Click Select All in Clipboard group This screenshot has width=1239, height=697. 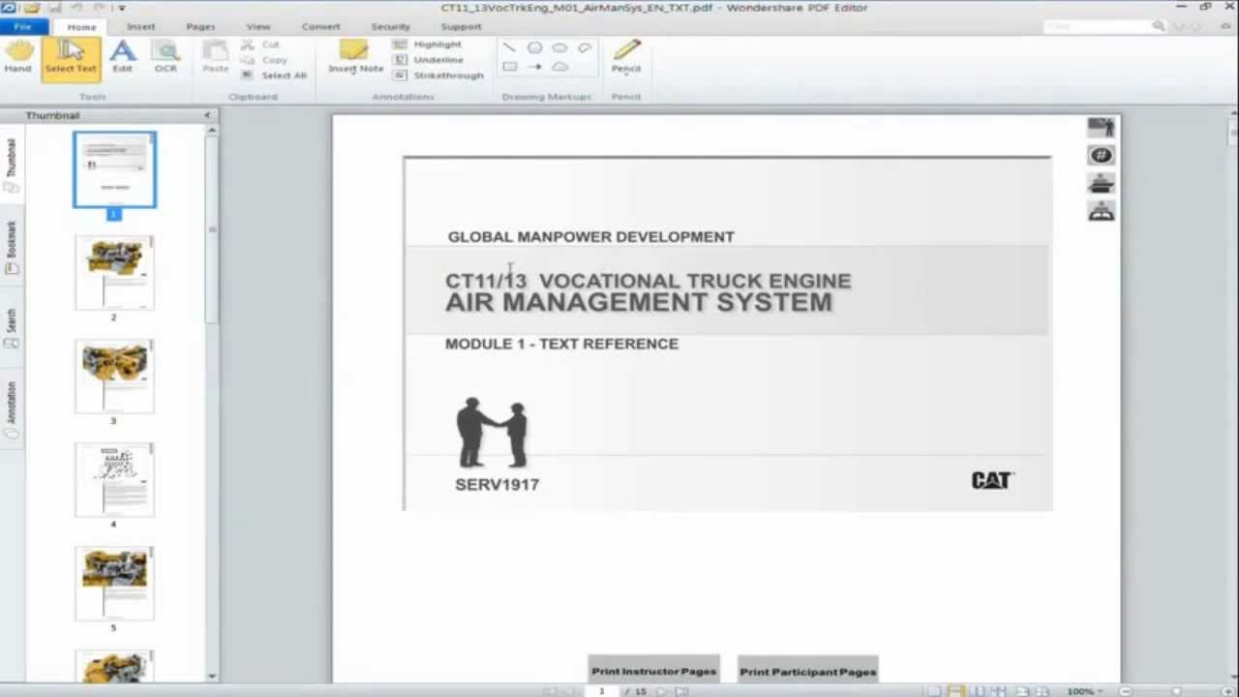click(x=274, y=76)
